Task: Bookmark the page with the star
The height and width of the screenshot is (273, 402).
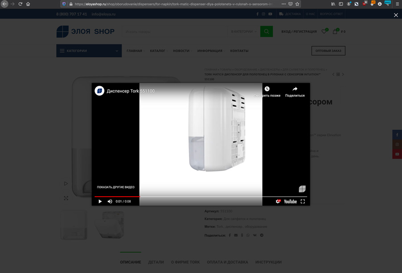Action: 296,4
